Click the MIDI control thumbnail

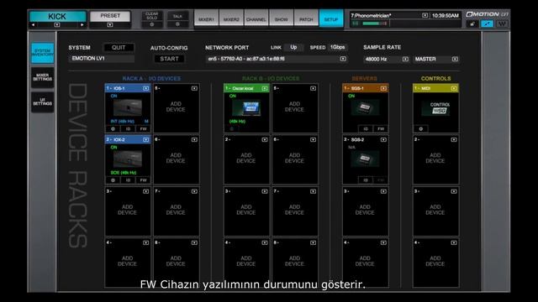(x=435, y=108)
